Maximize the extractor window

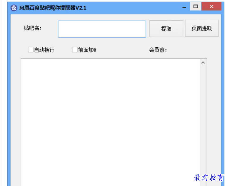(x=196, y=7)
